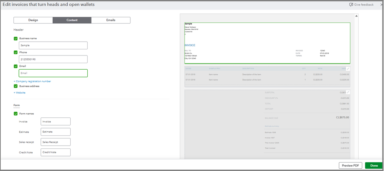Click the Credit Note name field
This screenshot has height=171, width=384.
[x=56, y=152]
